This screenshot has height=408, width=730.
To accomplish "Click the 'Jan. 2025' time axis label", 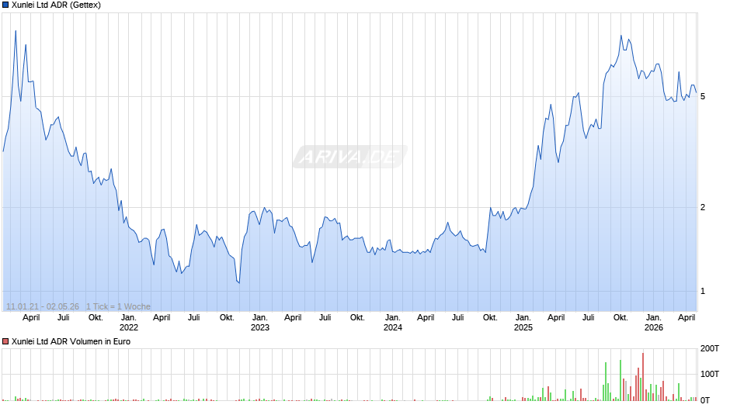I will coord(523,323).
